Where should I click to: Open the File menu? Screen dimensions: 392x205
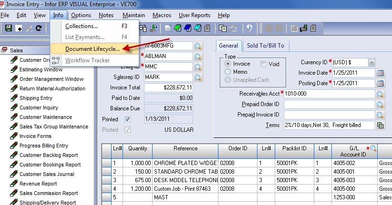(x=5, y=15)
